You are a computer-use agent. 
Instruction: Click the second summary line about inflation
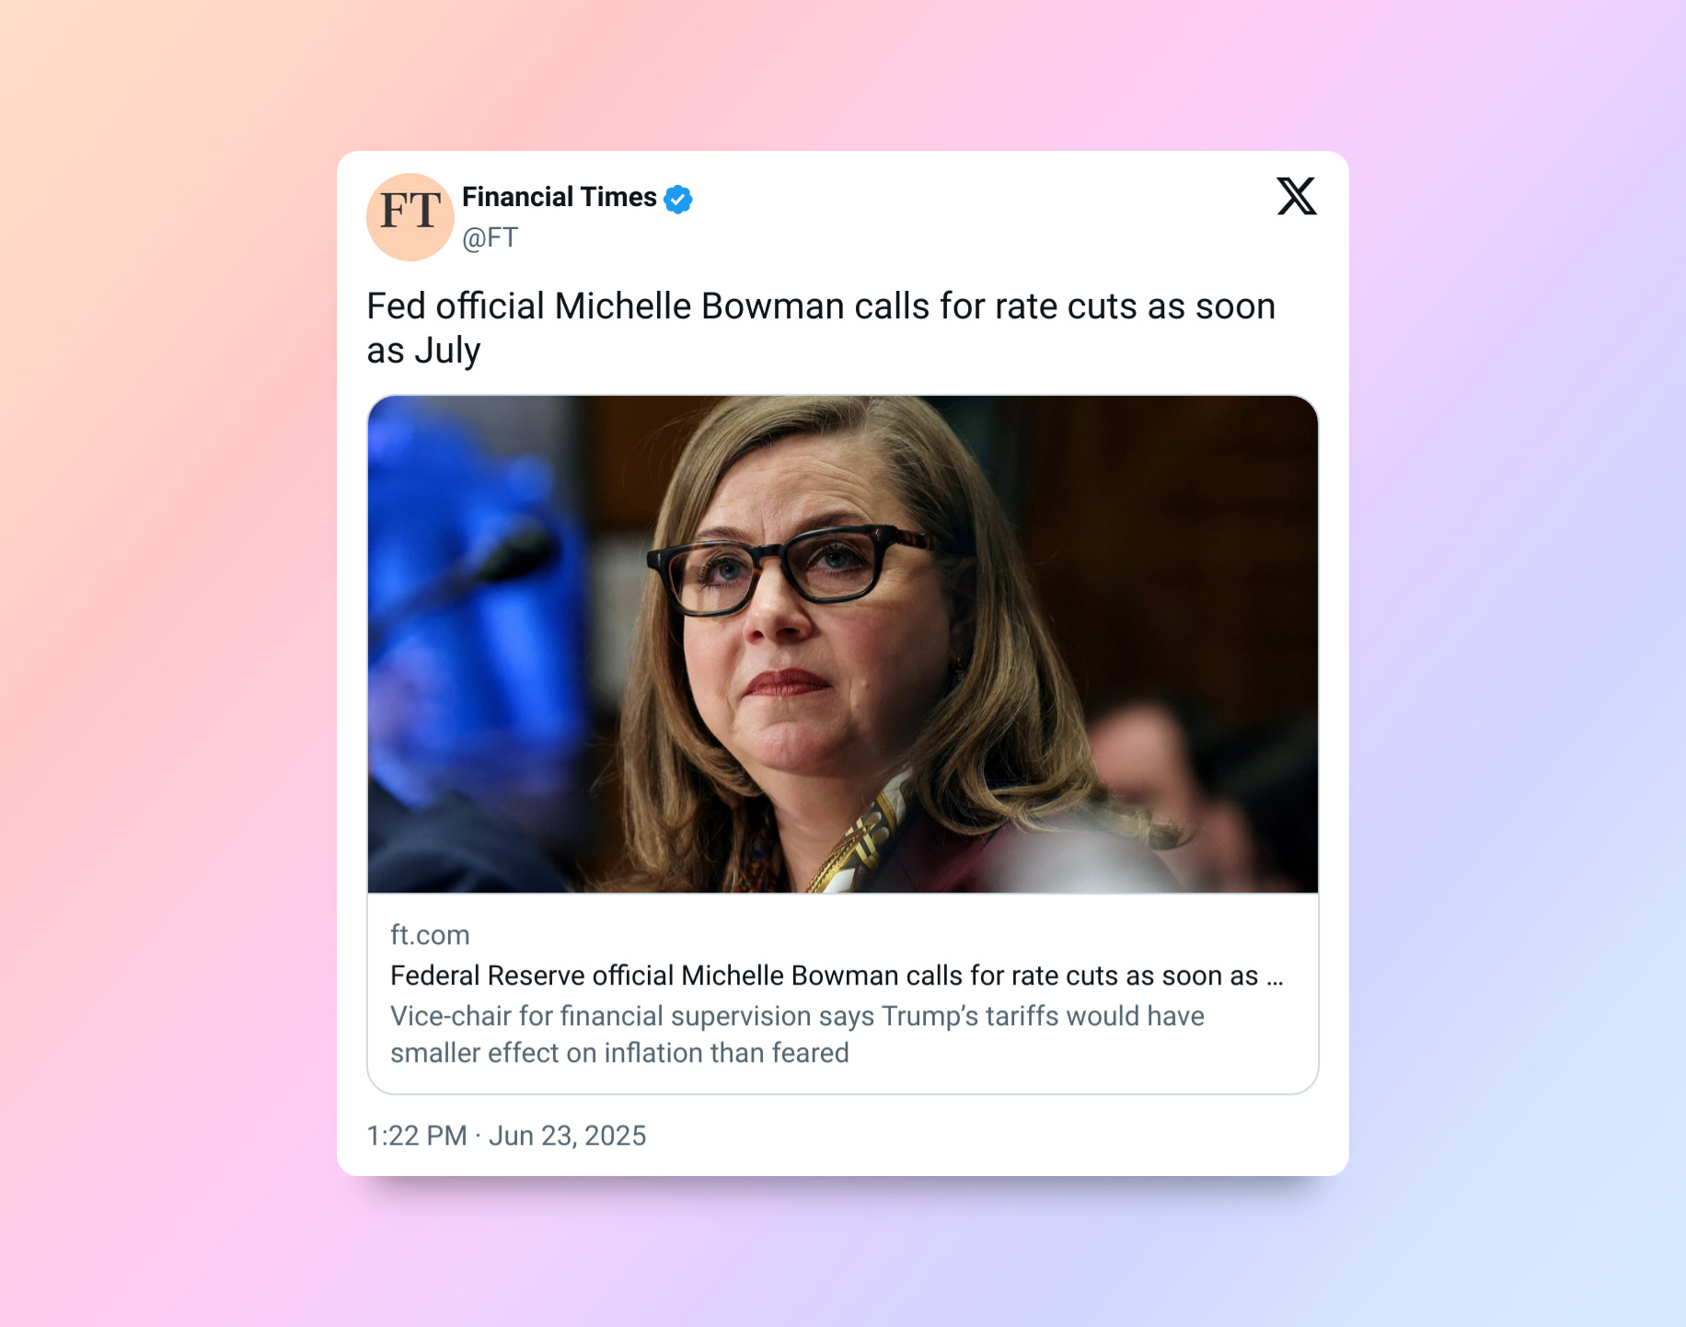pyautogui.click(x=619, y=1053)
